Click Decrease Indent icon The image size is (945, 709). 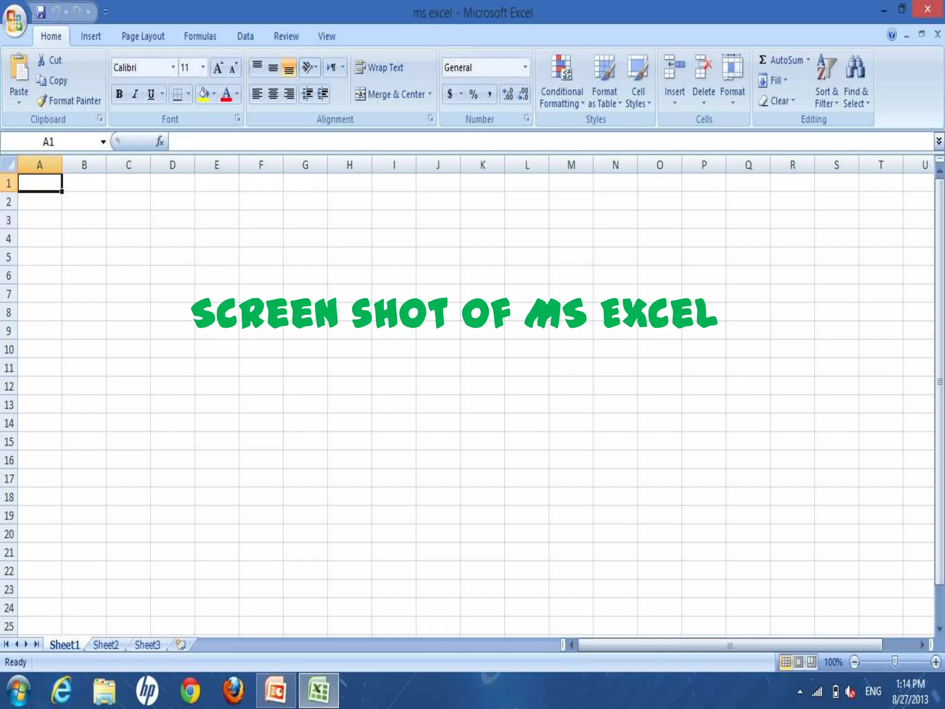click(307, 94)
